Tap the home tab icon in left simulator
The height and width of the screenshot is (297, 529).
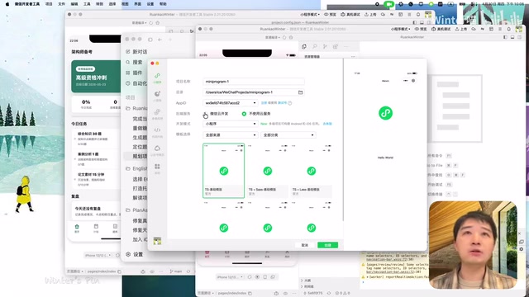click(77, 228)
